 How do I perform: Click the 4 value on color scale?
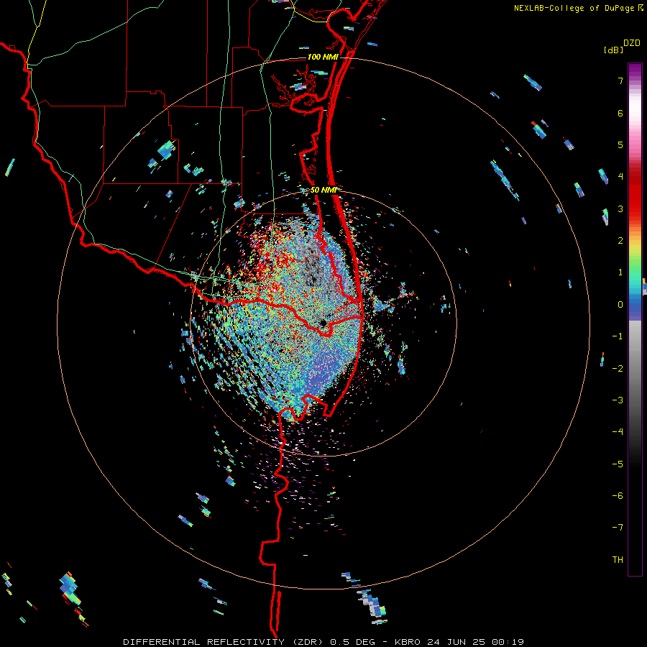click(x=620, y=177)
